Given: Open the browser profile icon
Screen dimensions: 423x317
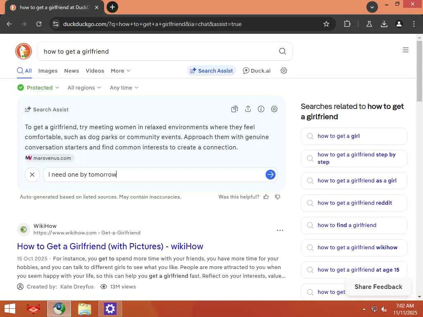Looking at the screenshot, I should pos(399,24).
